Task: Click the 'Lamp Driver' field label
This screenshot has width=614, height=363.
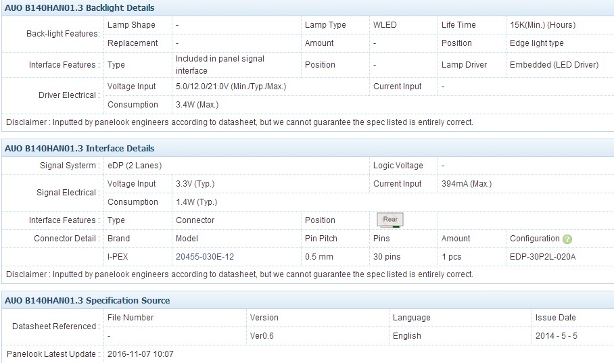Action: (x=464, y=65)
